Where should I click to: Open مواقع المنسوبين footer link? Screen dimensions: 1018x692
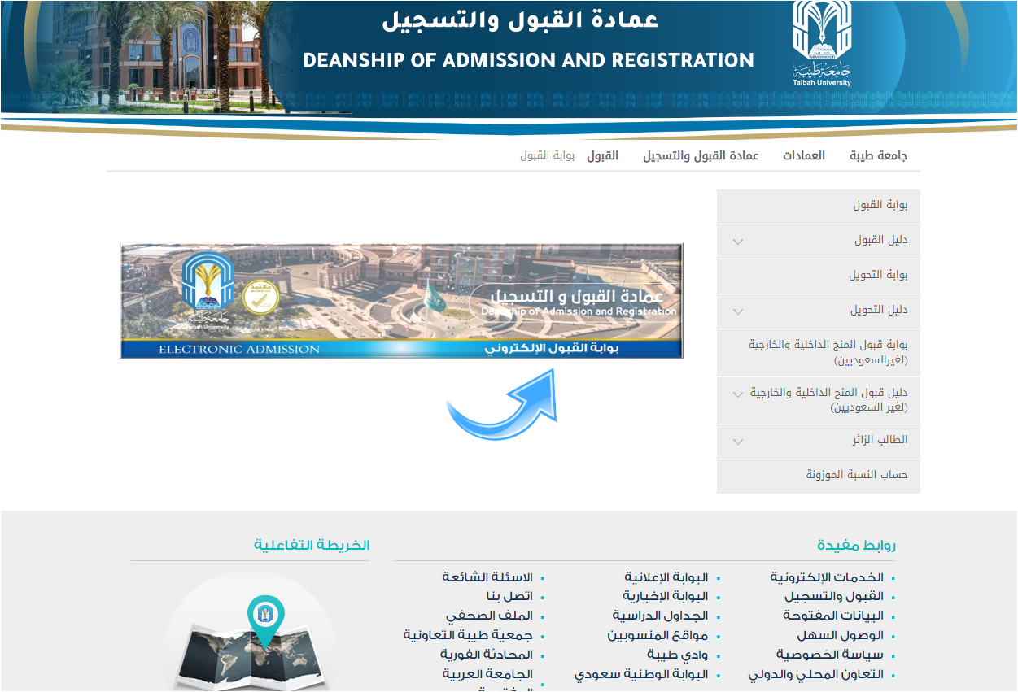point(658,636)
